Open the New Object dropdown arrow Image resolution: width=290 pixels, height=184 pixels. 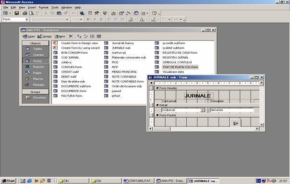coord(147,13)
